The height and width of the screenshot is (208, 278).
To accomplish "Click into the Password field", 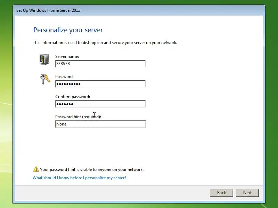I will (x=100, y=84).
